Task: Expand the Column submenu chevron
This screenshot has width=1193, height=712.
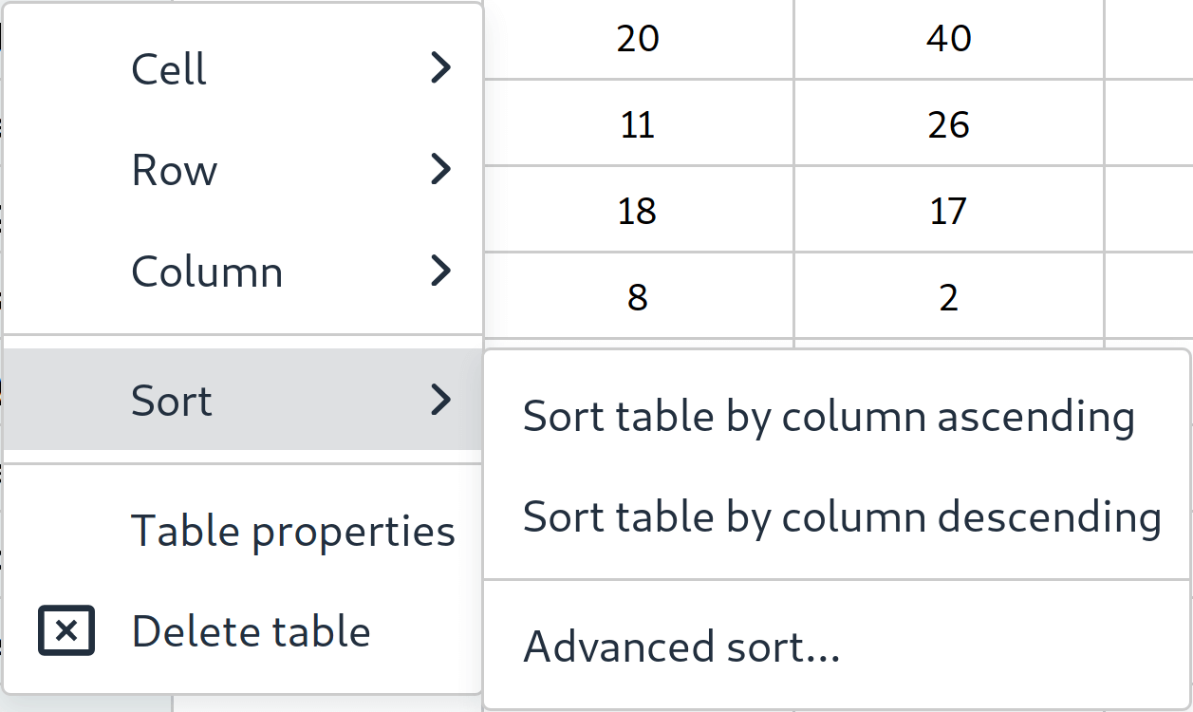Action: click(438, 271)
